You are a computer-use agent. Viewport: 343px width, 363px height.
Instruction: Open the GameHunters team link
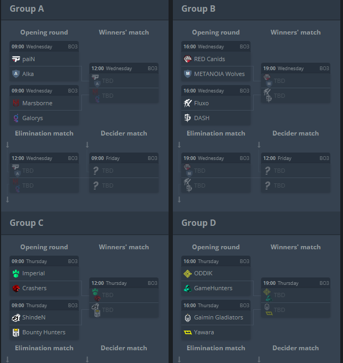[213, 288]
